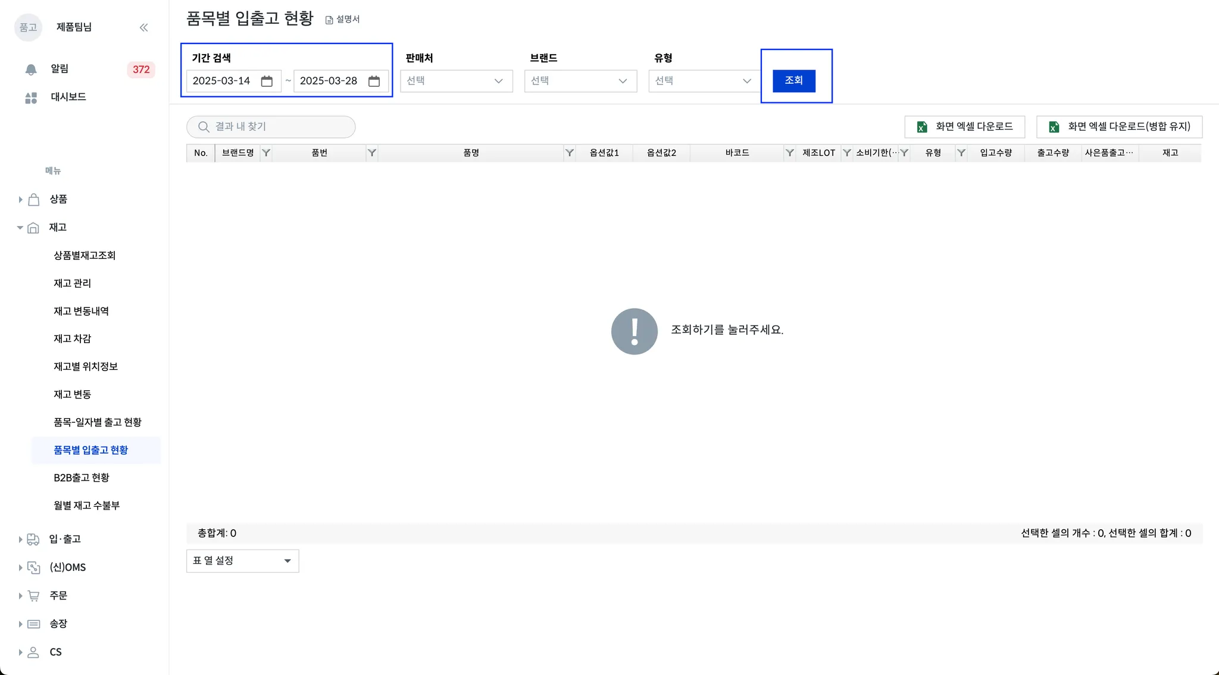Collapse the sidebar with double chevron
This screenshot has height=675, width=1219.
(143, 27)
